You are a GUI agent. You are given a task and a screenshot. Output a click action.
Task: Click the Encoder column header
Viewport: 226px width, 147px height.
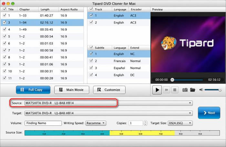click(x=139, y=9)
